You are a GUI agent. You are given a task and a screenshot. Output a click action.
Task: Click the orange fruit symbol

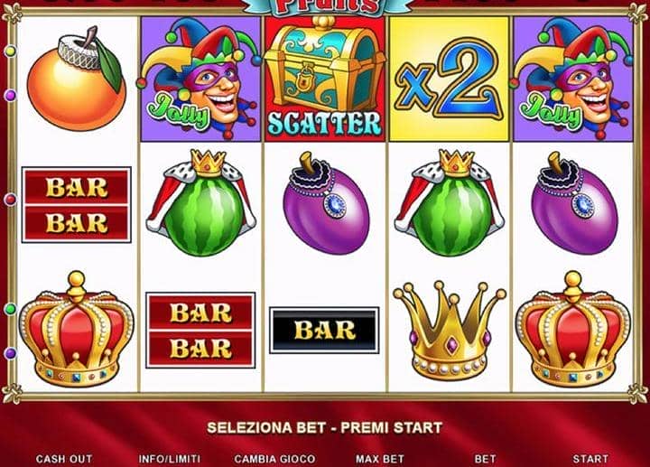(76, 79)
